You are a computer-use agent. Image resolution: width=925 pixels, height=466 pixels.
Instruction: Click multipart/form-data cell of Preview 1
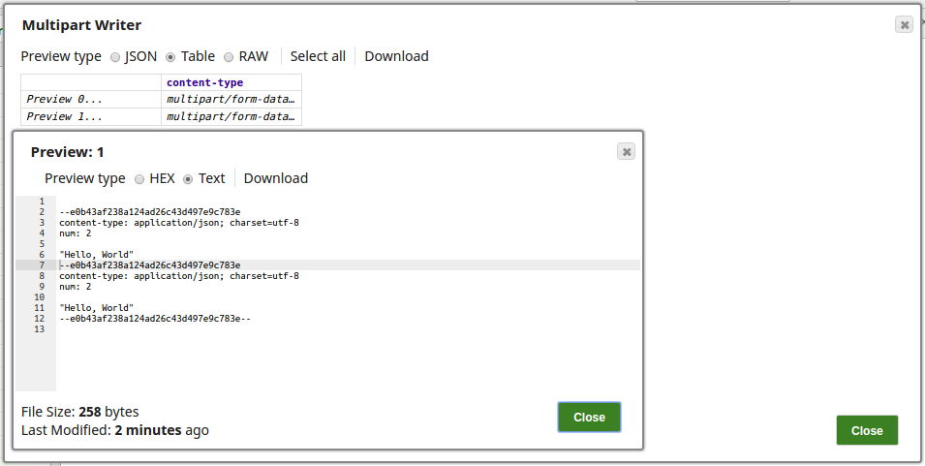pos(231,117)
